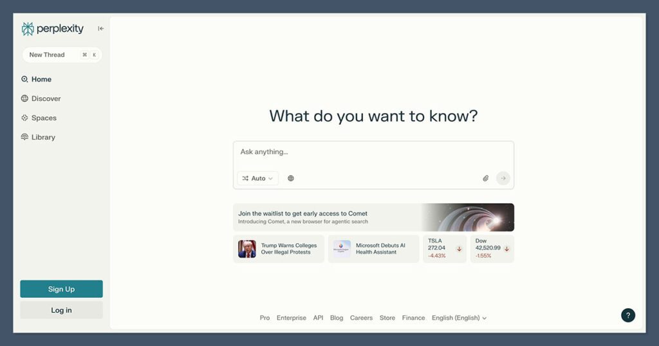
Task: Collapse the sidebar with arrow icon
Action: click(101, 29)
